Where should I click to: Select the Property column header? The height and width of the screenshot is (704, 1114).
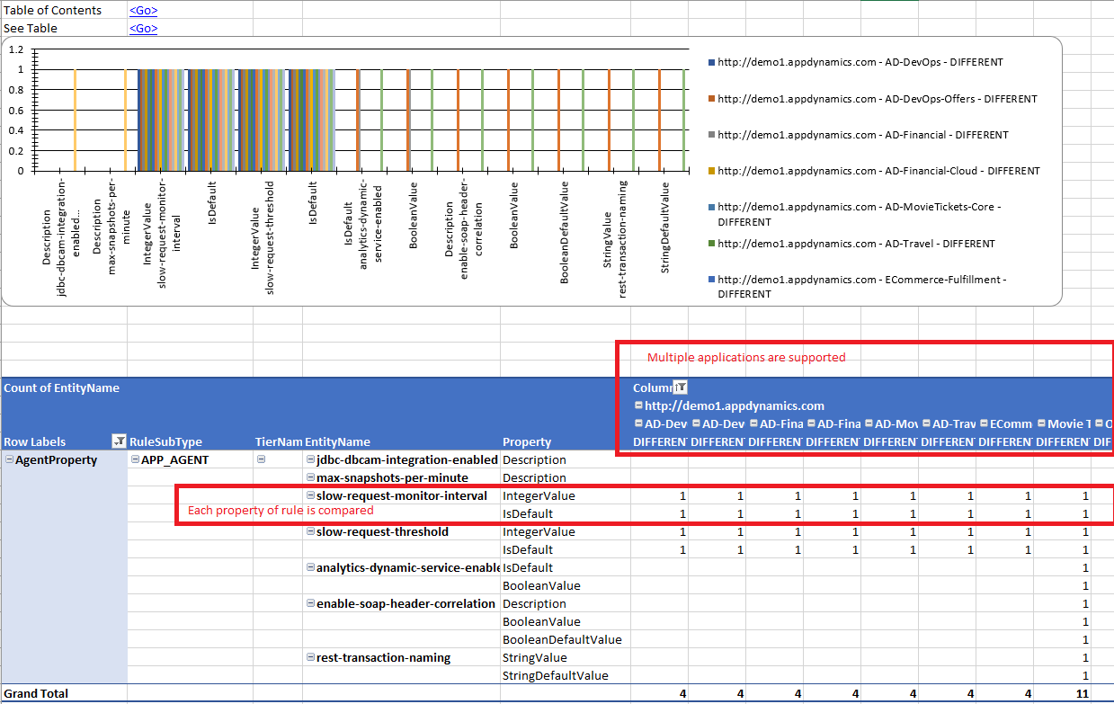[x=527, y=441]
